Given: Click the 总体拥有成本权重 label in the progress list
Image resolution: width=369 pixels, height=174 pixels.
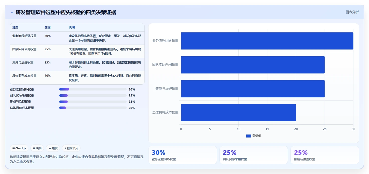Looking at the screenshot, I should coord(22,108).
